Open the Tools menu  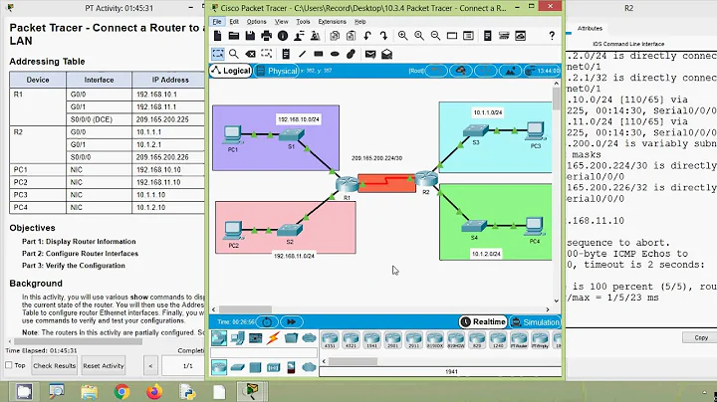pyautogui.click(x=303, y=22)
